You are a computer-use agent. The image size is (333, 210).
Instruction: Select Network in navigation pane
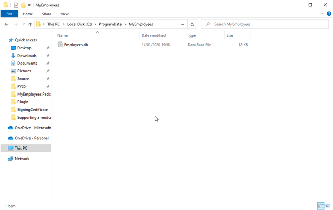[x=22, y=159]
